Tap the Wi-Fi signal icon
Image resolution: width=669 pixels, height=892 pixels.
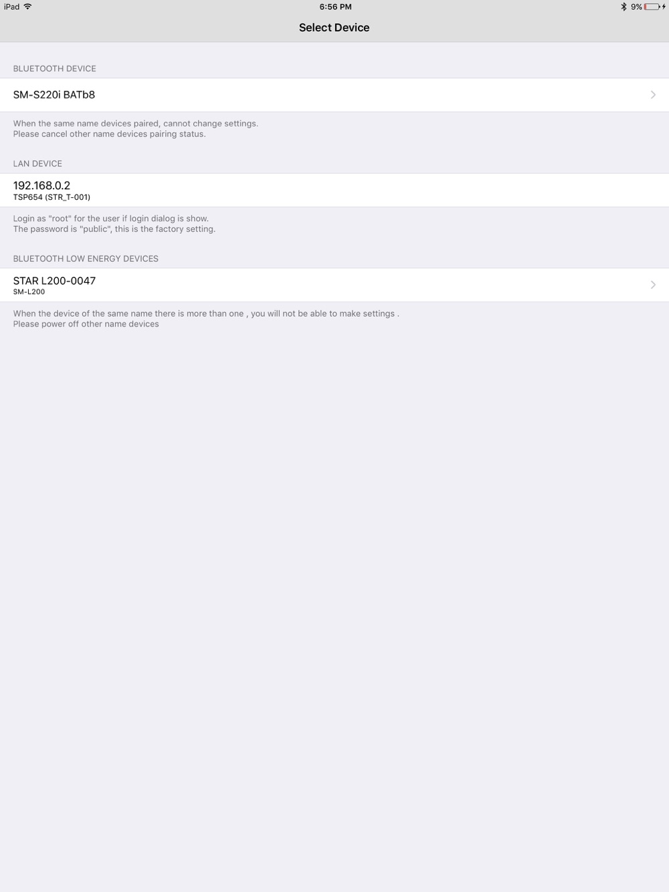point(27,7)
